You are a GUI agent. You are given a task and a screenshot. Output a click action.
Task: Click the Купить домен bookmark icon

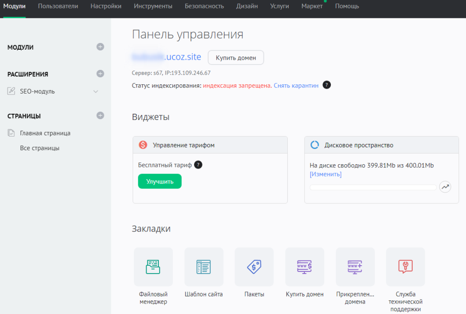(305, 267)
